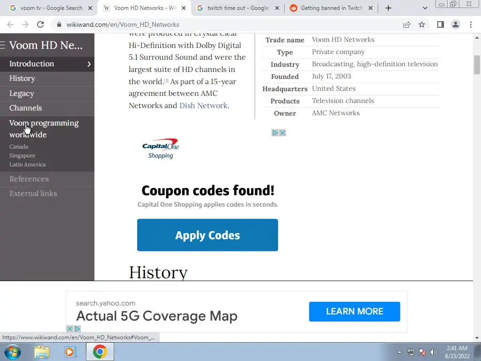Go to the Singapore subsection
This screenshot has width=481, height=361.
point(22,156)
